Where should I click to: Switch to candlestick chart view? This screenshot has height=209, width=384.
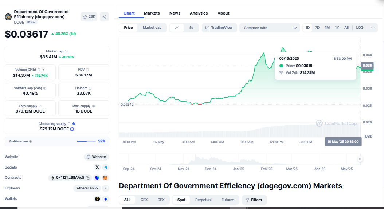click(191, 28)
